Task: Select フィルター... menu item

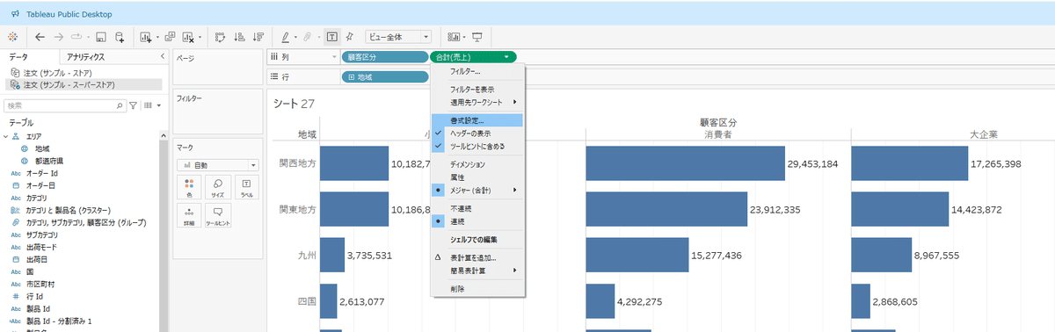Action: (x=477, y=71)
